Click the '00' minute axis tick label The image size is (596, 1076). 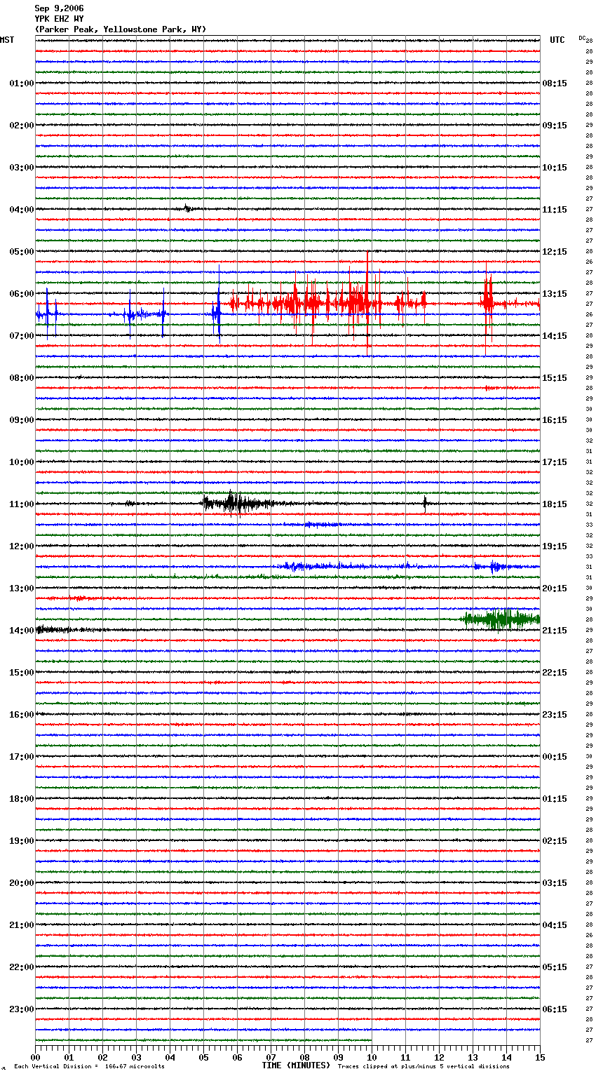[35, 1057]
